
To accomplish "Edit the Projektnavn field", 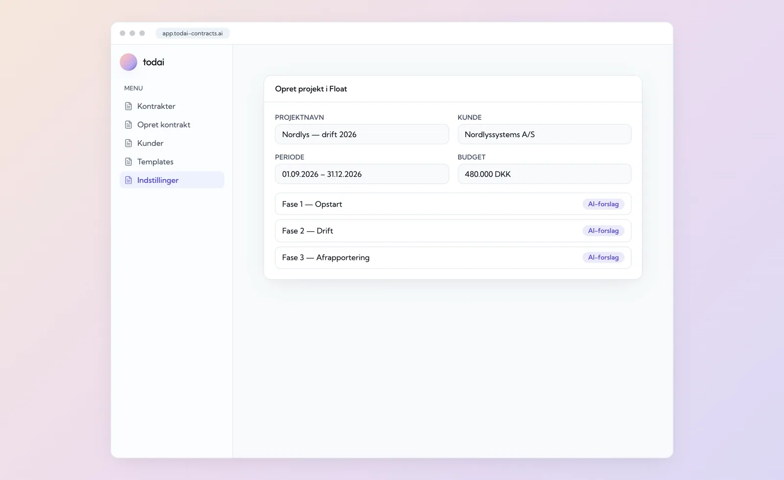I will (x=362, y=134).
